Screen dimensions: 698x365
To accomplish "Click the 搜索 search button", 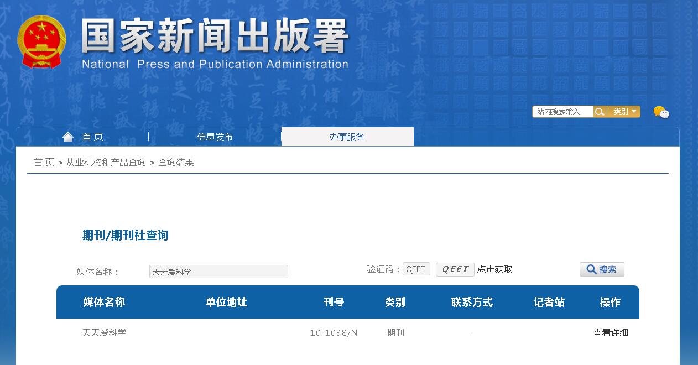I will (602, 269).
